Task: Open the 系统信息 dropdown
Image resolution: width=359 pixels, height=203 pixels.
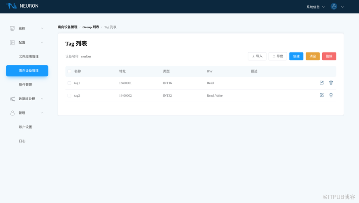Action: point(315,7)
